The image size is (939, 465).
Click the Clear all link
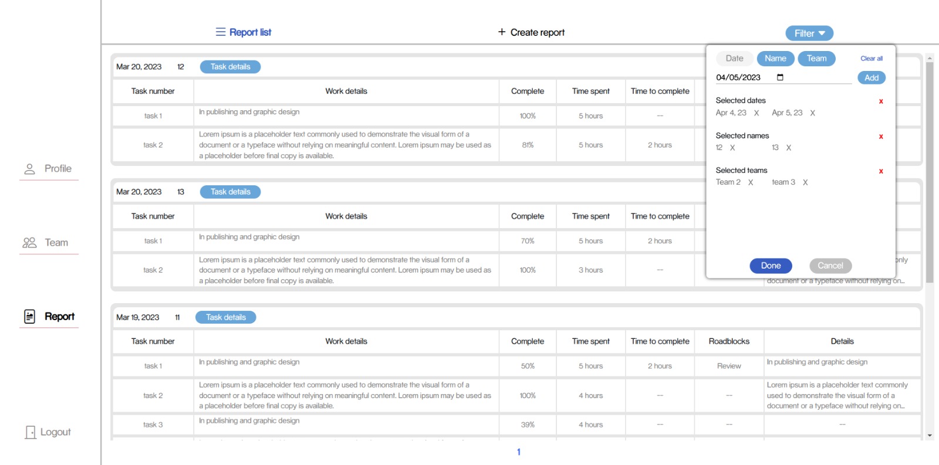872,59
